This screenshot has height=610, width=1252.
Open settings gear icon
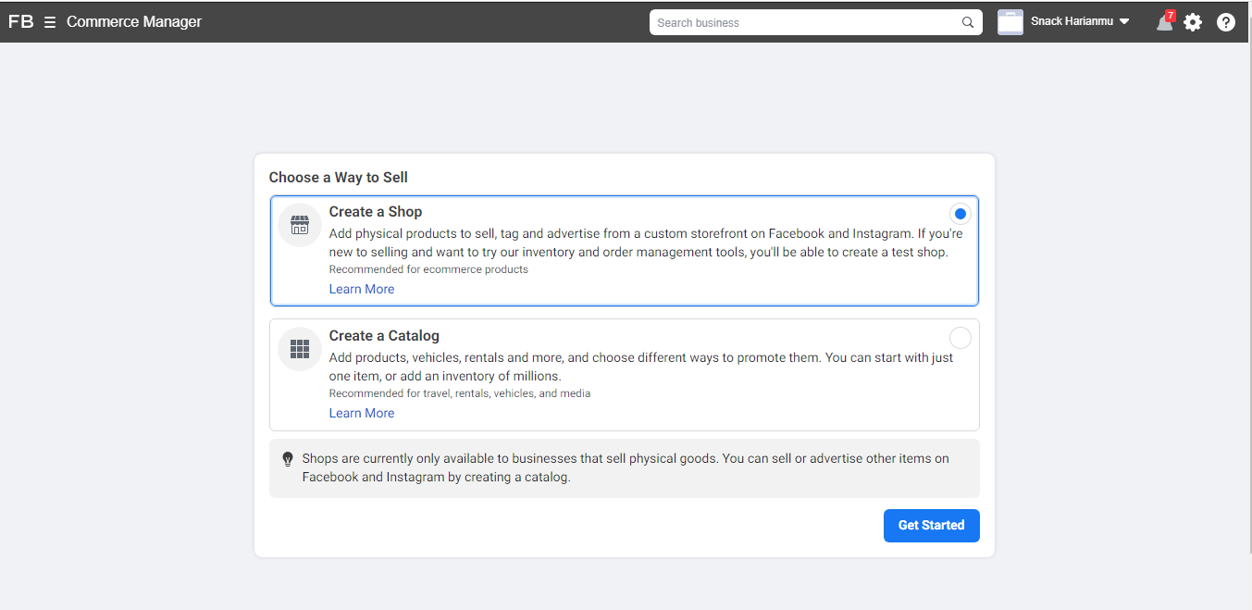coord(1194,22)
